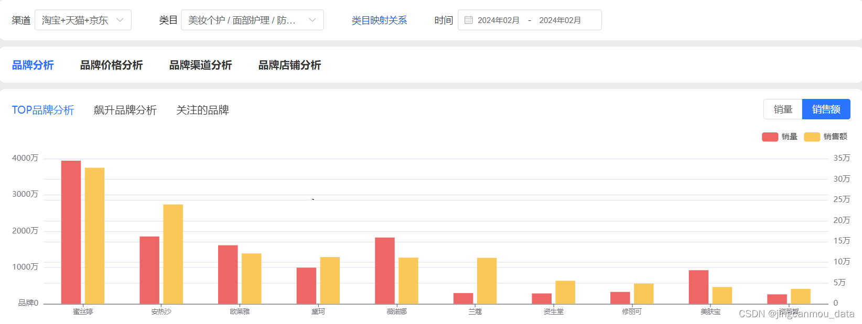Click the 修丽可 axis label
This screenshot has height=324, width=862.
point(632,311)
